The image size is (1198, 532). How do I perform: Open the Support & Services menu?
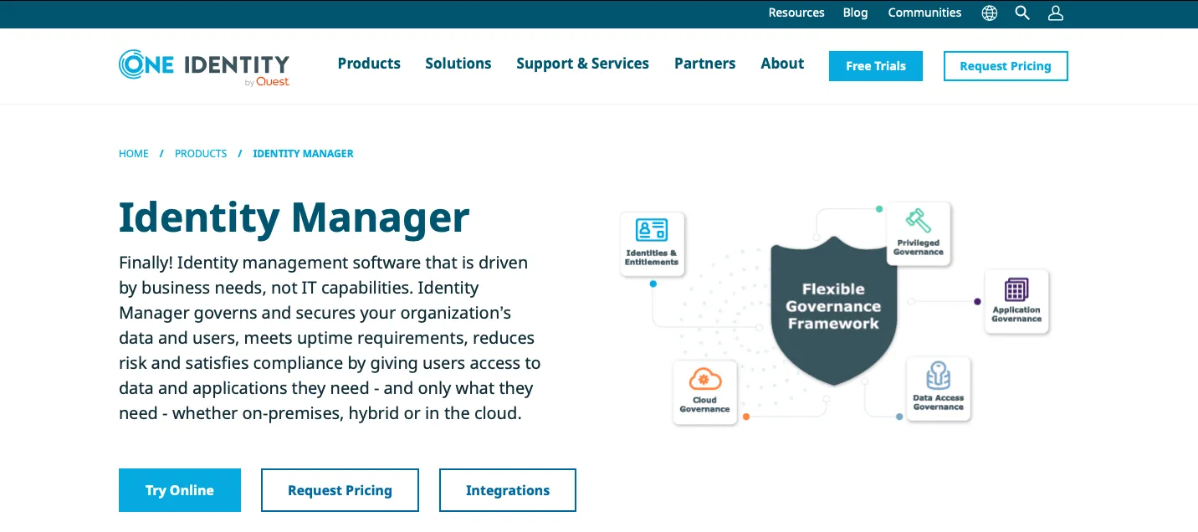[582, 64]
